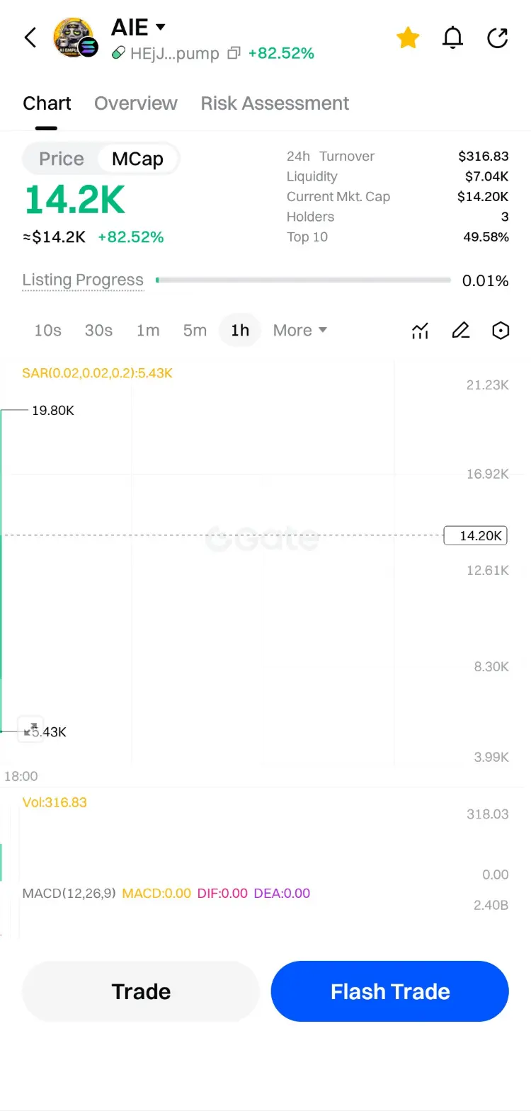The height and width of the screenshot is (1111, 531).
Task: Switch display to Price
Action: (62, 159)
